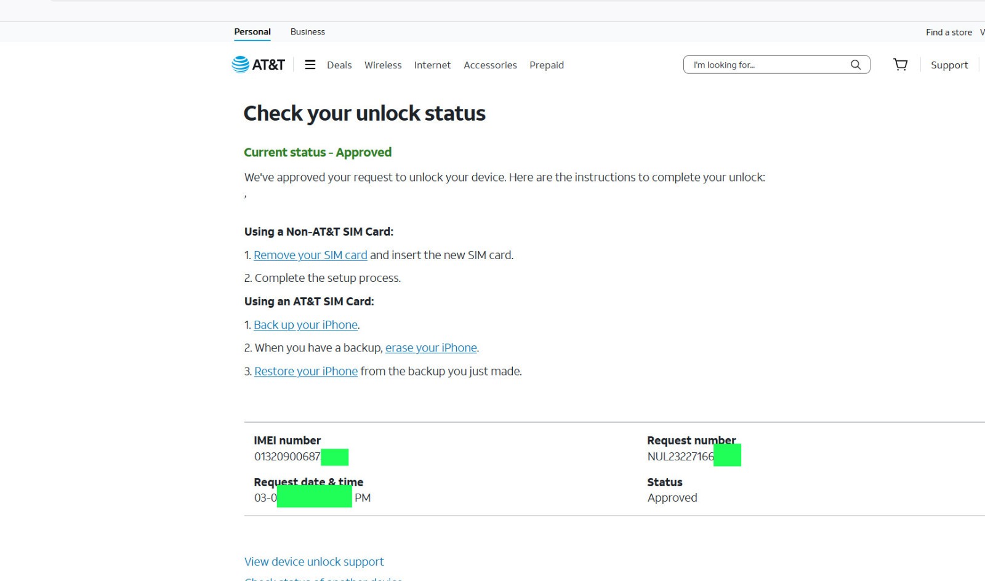The height and width of the screenshot is (581, 985).
Task: Click the search magnifier icon
Action: (x=856, y=65)
